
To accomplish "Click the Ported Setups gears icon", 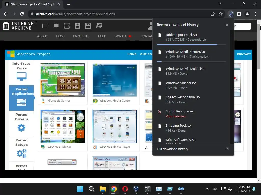I will [x=21, y=153].
